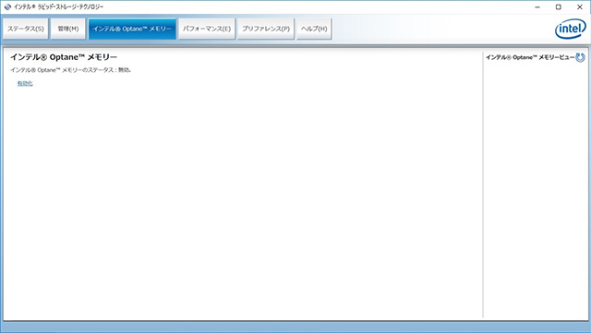Go to the パフォーマンス(E) tab
This screenshot has height=333, width=591.
(207, 29)
